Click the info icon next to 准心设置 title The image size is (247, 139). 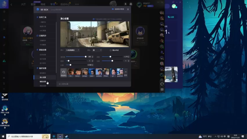[x=94, y=19]
